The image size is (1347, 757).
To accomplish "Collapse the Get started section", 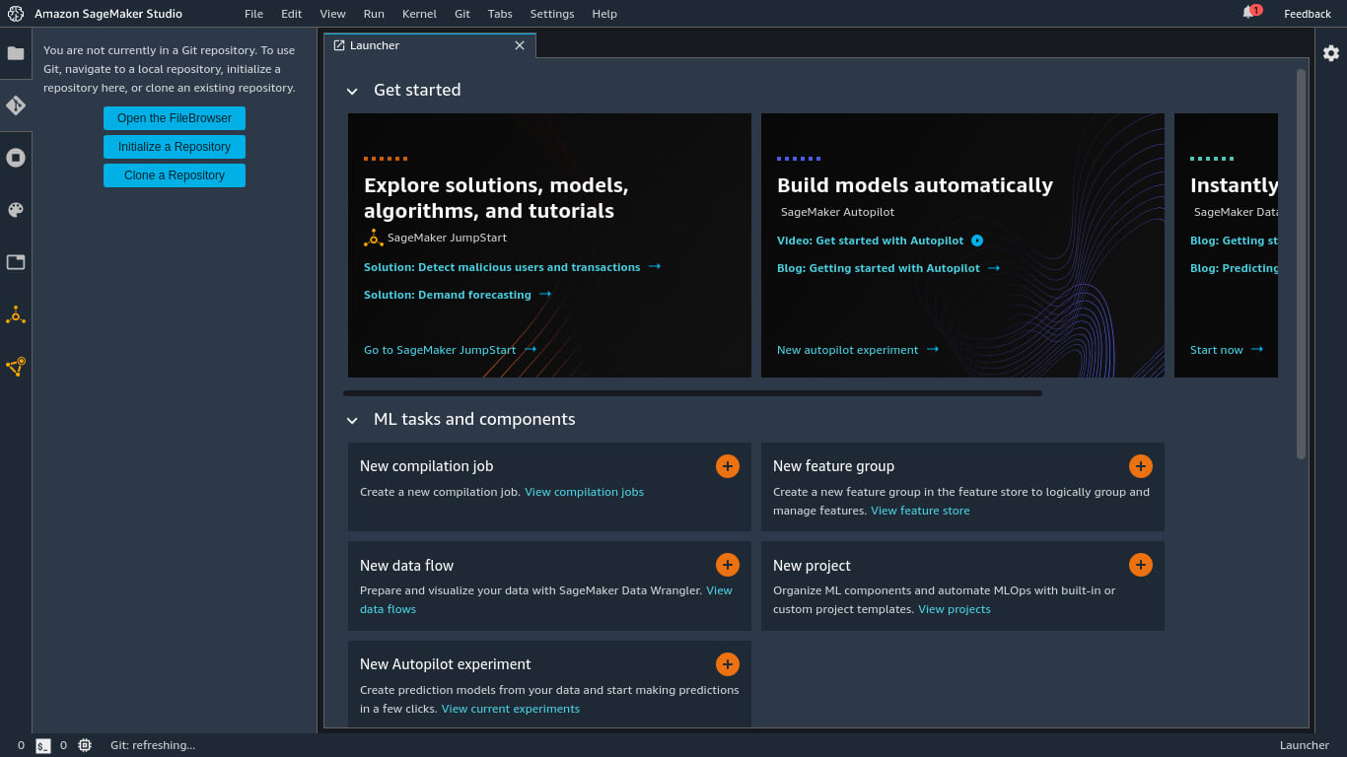I will click(352, 91).
